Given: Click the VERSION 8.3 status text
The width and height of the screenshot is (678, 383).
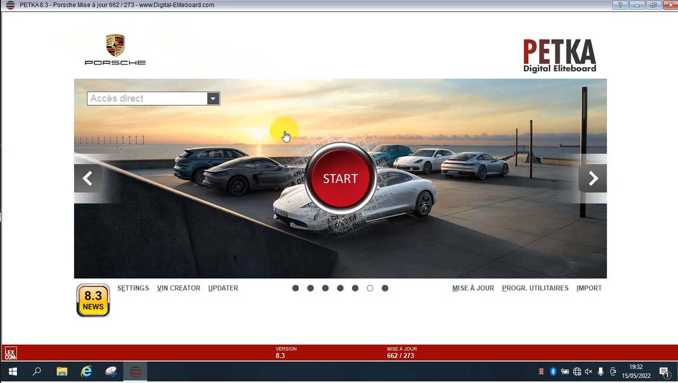Looking at the screenshot, I should (x=286, y=353).
